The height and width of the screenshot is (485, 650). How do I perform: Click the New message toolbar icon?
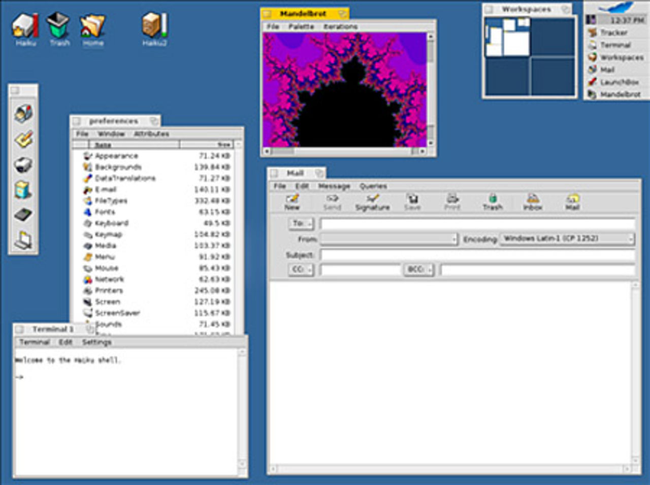tap(292, 201)
